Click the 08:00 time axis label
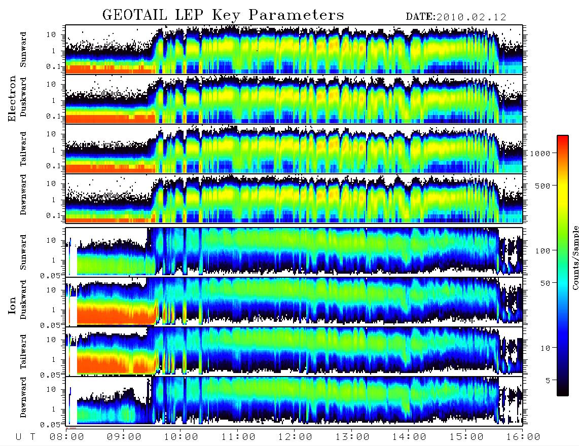Image resolution: width=579 pixels, height=446 pixels. coord(67,437)
